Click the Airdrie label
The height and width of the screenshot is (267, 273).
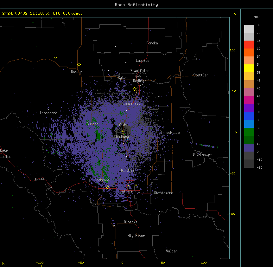pyautogui.click(x=128, y=170)
